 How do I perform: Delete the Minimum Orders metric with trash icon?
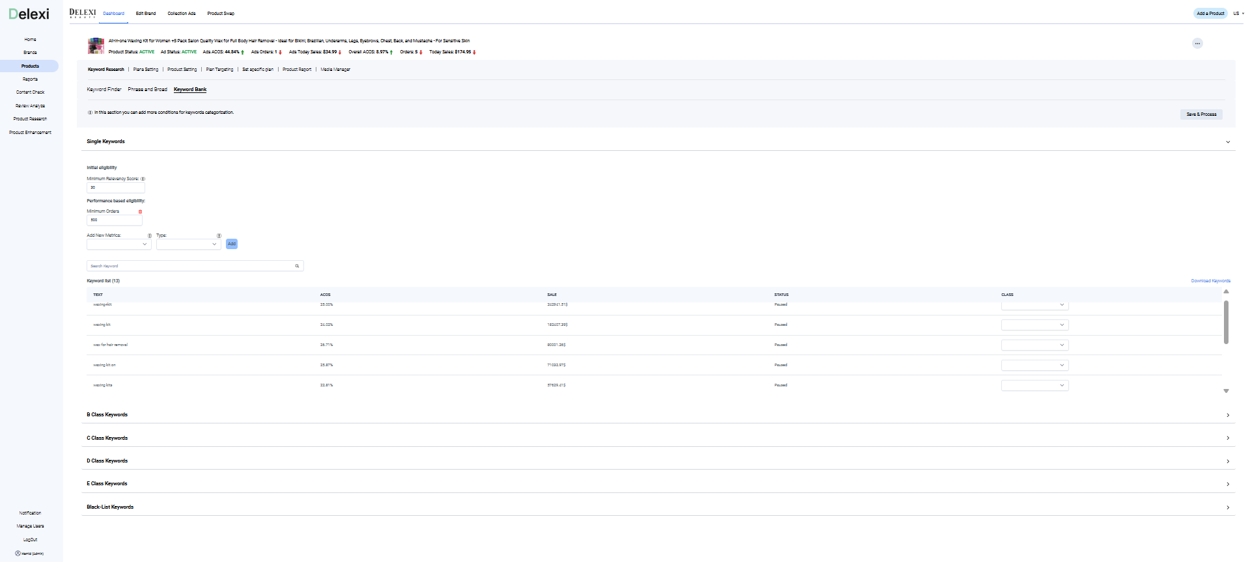click(140, 211)
